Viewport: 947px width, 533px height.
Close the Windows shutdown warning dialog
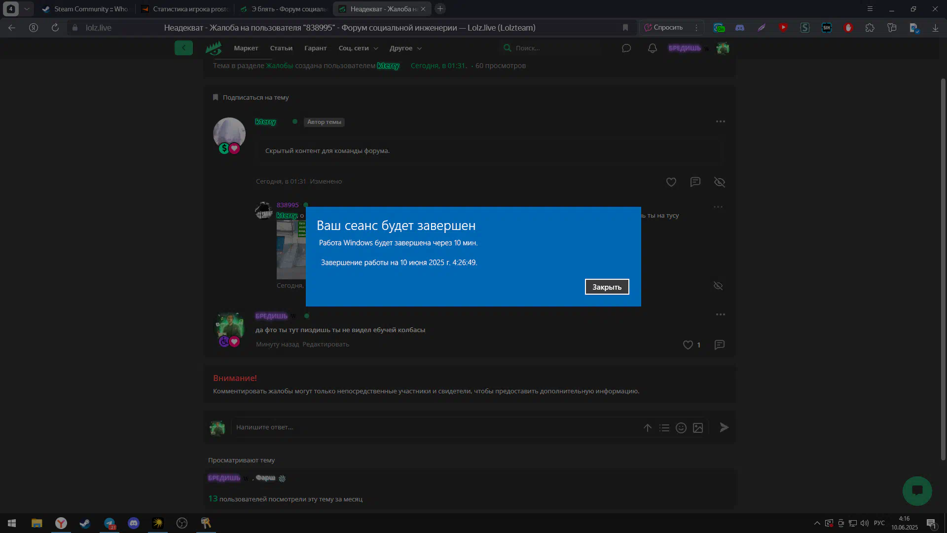click(607, 287)
